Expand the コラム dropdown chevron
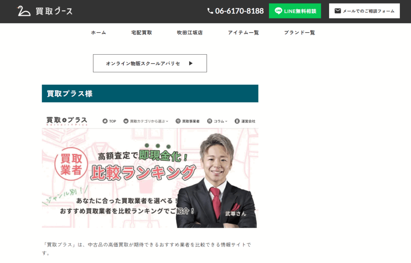This screenshot has height=263, width=411. coord(226,121)
